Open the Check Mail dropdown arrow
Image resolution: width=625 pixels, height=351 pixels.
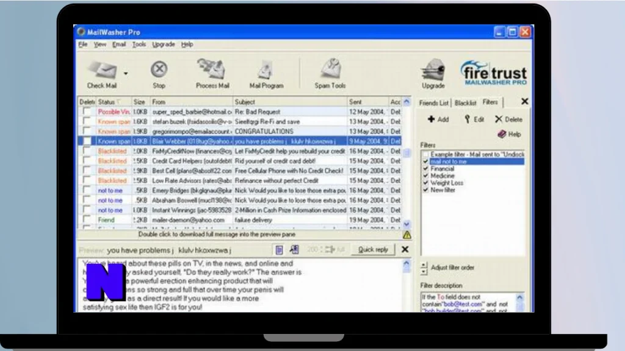[126, 74]
